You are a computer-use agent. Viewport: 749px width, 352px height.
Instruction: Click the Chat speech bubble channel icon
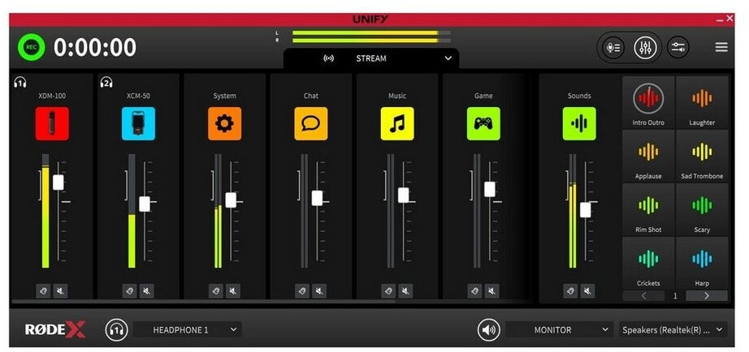(311, 124)
